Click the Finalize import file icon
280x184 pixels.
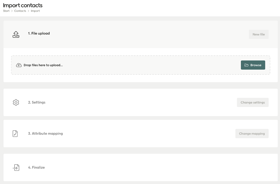[x=16, y=167]
